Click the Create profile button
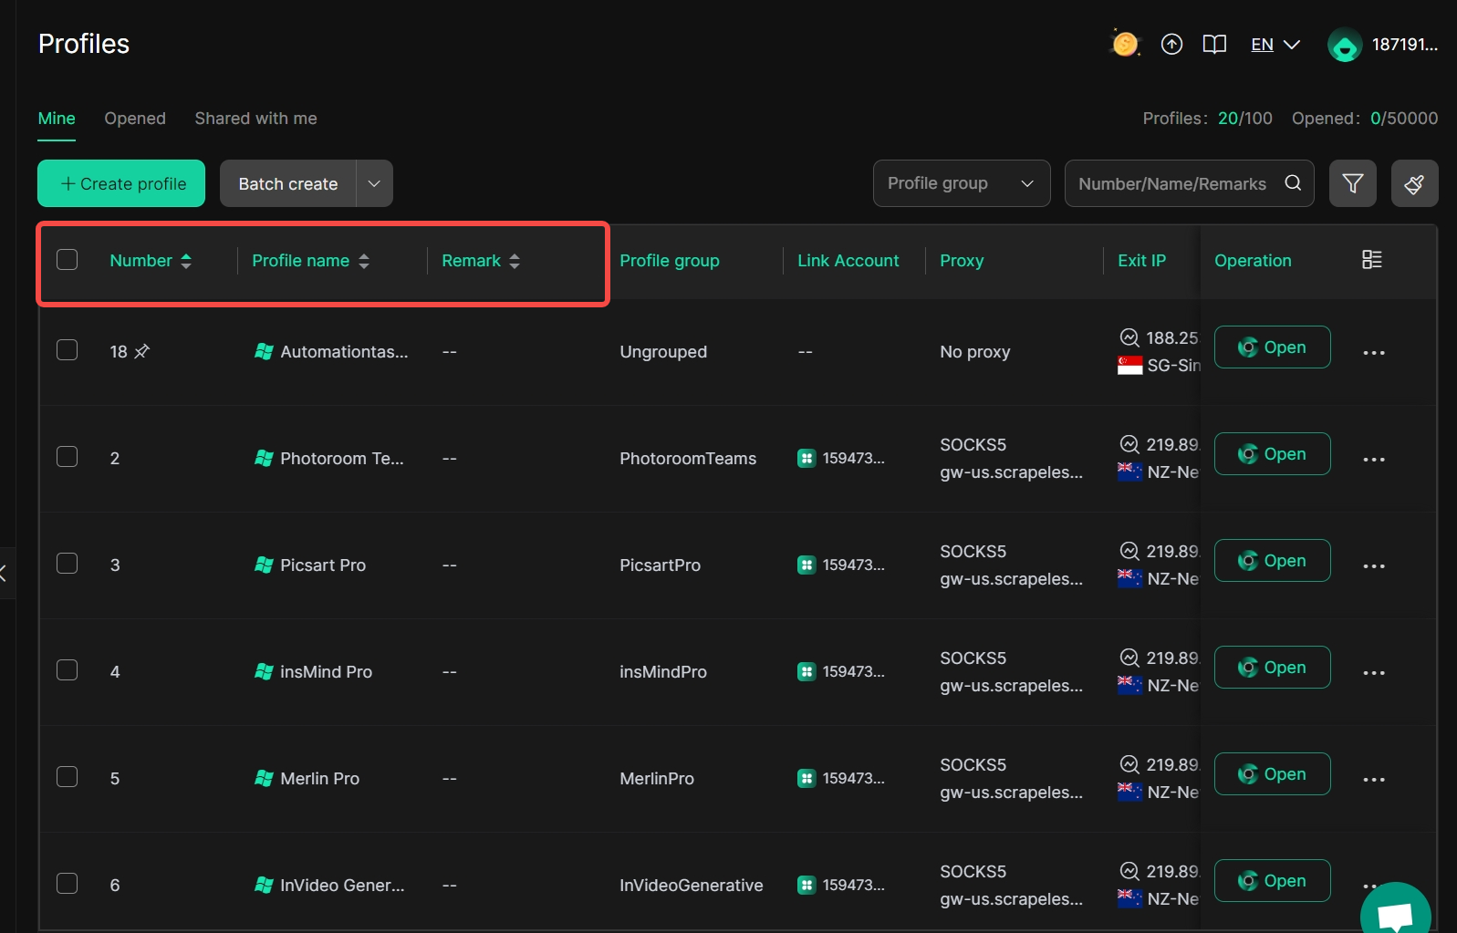This screenshot has height=933, width=1457. pyautogui.click(x=121, y=183)
